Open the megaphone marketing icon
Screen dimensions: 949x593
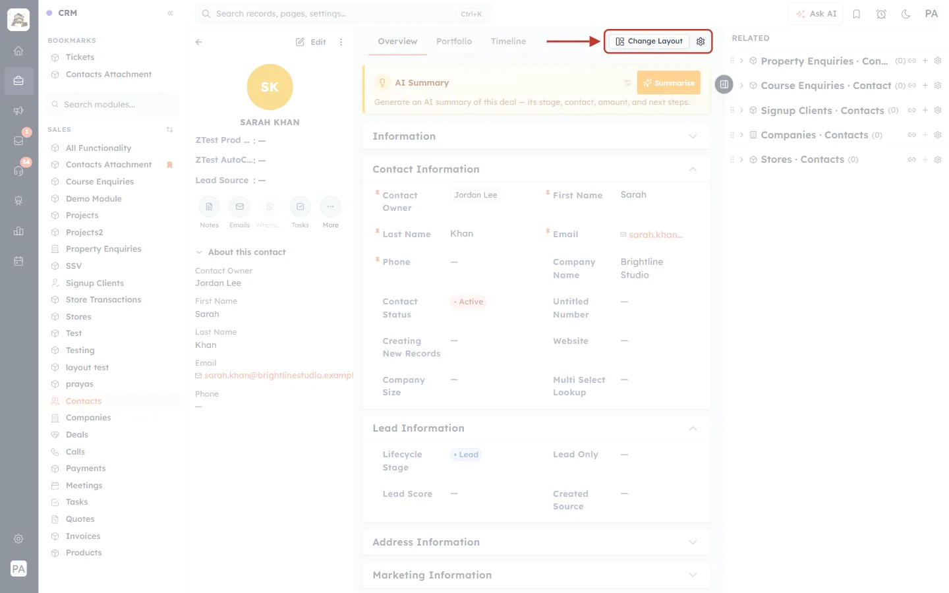(18, 111)
